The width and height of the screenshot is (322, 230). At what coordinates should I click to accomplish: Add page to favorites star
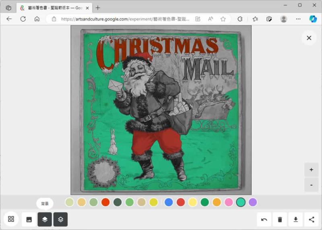223,19
